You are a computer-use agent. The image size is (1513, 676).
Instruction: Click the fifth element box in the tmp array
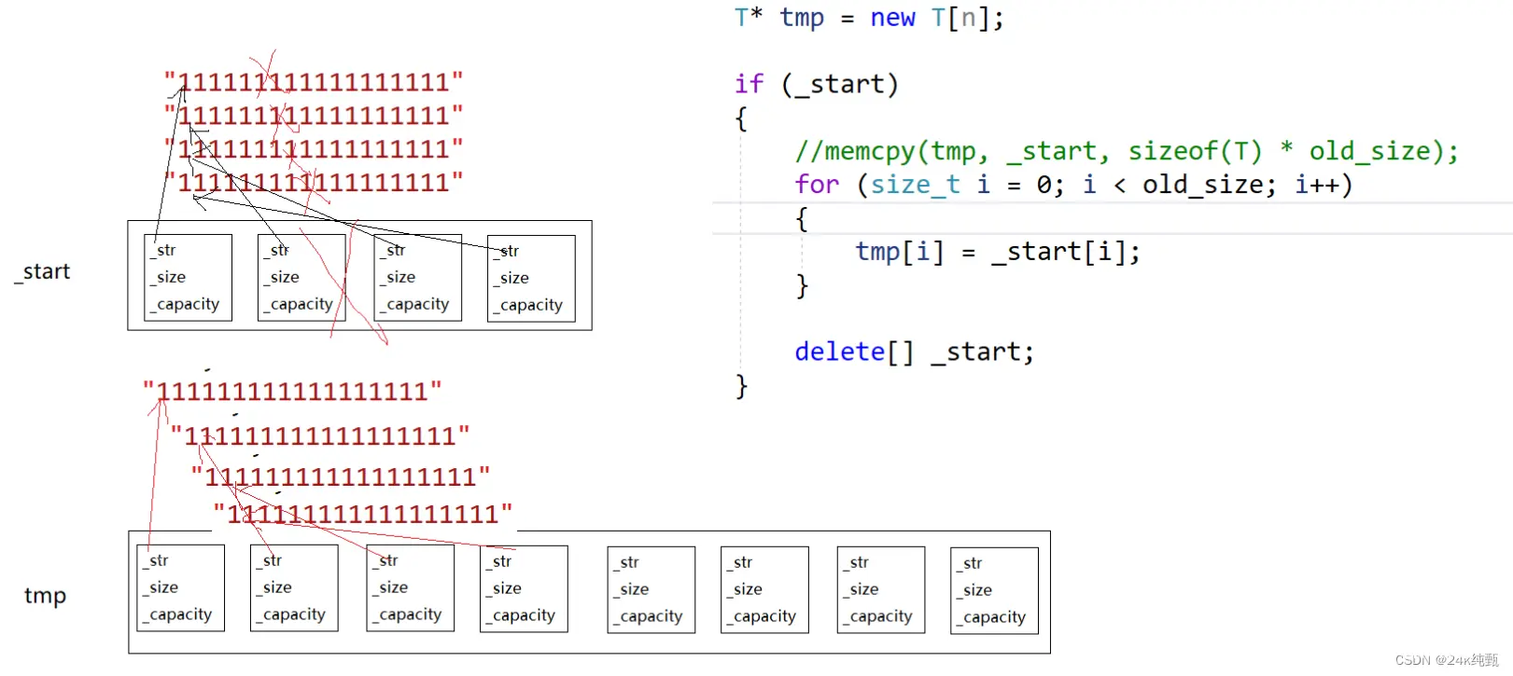(651, 590)
